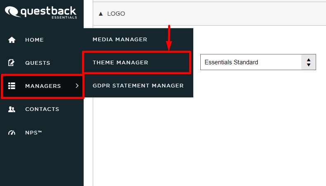
Task: Click the Questback Essentials logo
Action: point(41,12)
